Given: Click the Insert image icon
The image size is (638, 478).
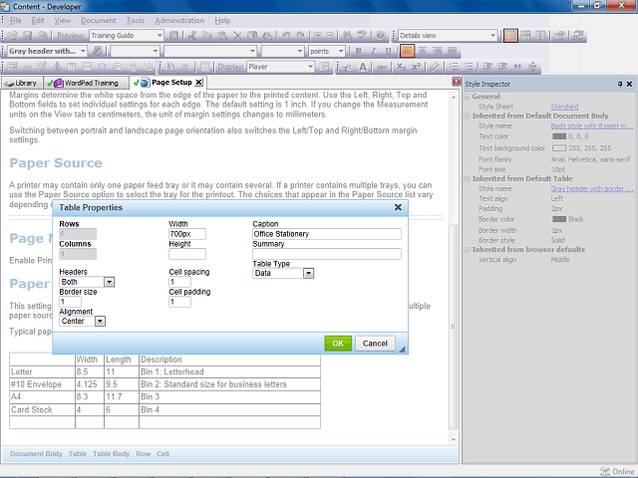Looking at the screenshot, I should [12, 67].
